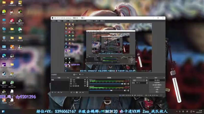Toggle visibility of the cmo text source

pos(85,82)
